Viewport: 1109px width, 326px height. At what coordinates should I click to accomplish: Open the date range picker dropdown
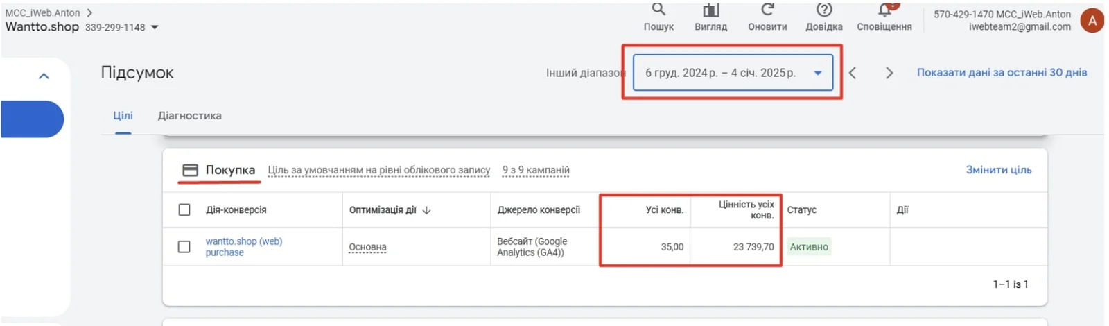point(733,73)
